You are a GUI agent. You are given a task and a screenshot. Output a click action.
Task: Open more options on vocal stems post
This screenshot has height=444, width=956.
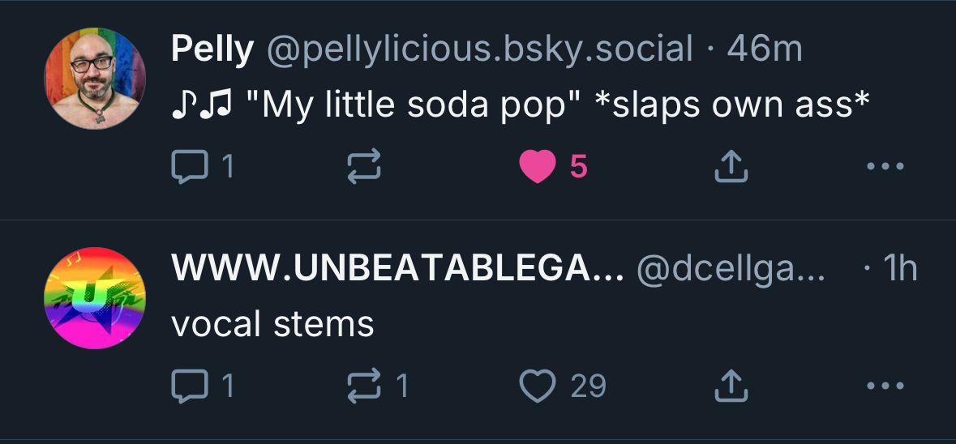tap(885, 386)
